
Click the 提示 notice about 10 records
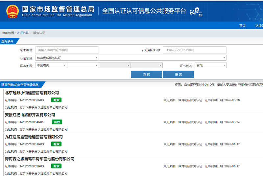point(219,85)
